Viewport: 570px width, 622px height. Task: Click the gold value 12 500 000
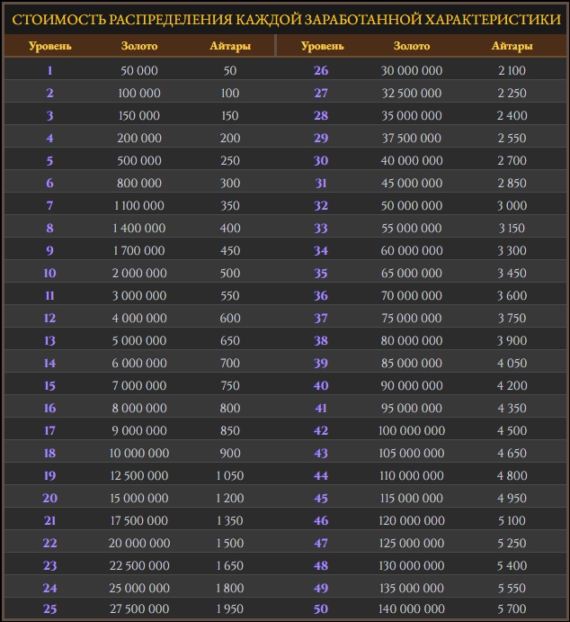(139, 476)
